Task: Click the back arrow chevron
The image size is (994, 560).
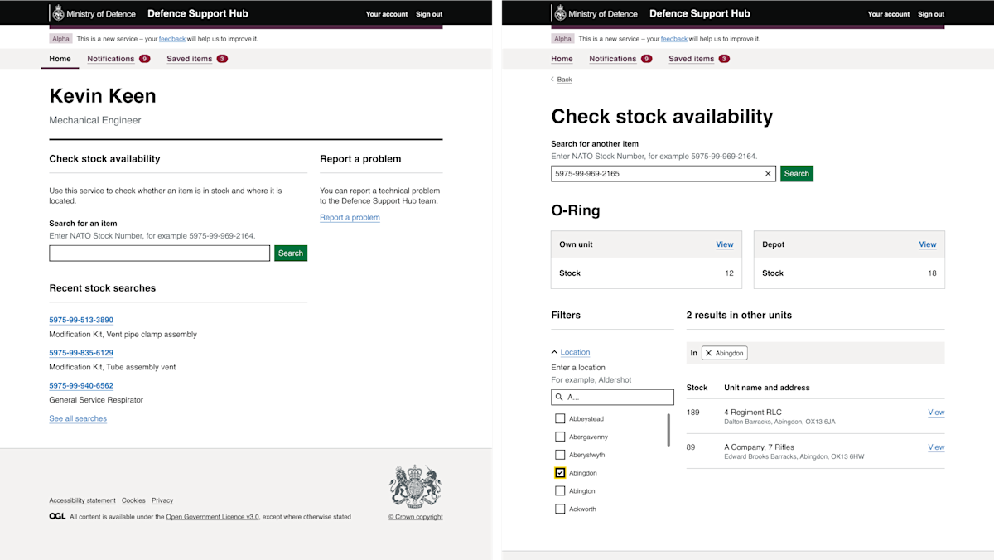Action: click(552, 80)
